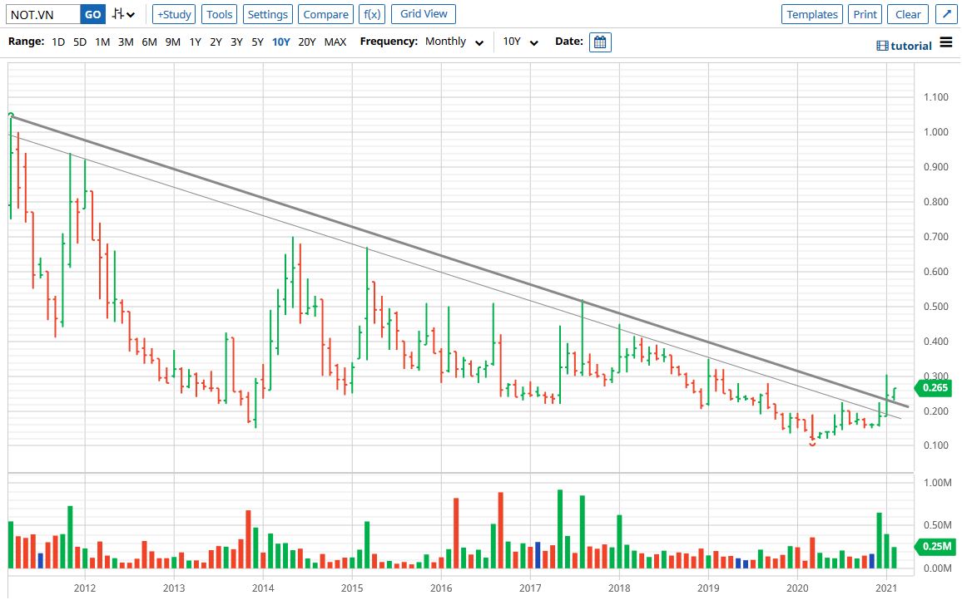Screen dimensions: 962x600
Task: Click the pop-out arrow icon
Action: pyautogui.click(x=945, y=14)
